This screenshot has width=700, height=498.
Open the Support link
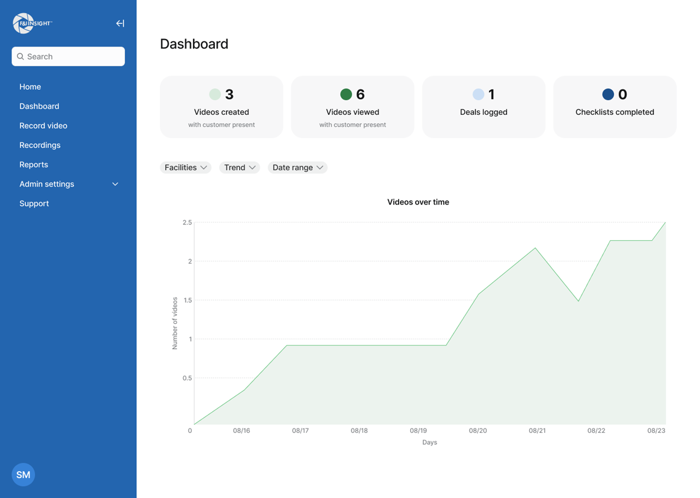pyautogui.click(x=34, y=203)
